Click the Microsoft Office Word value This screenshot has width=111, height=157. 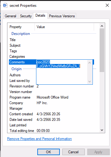coord(52,97)
